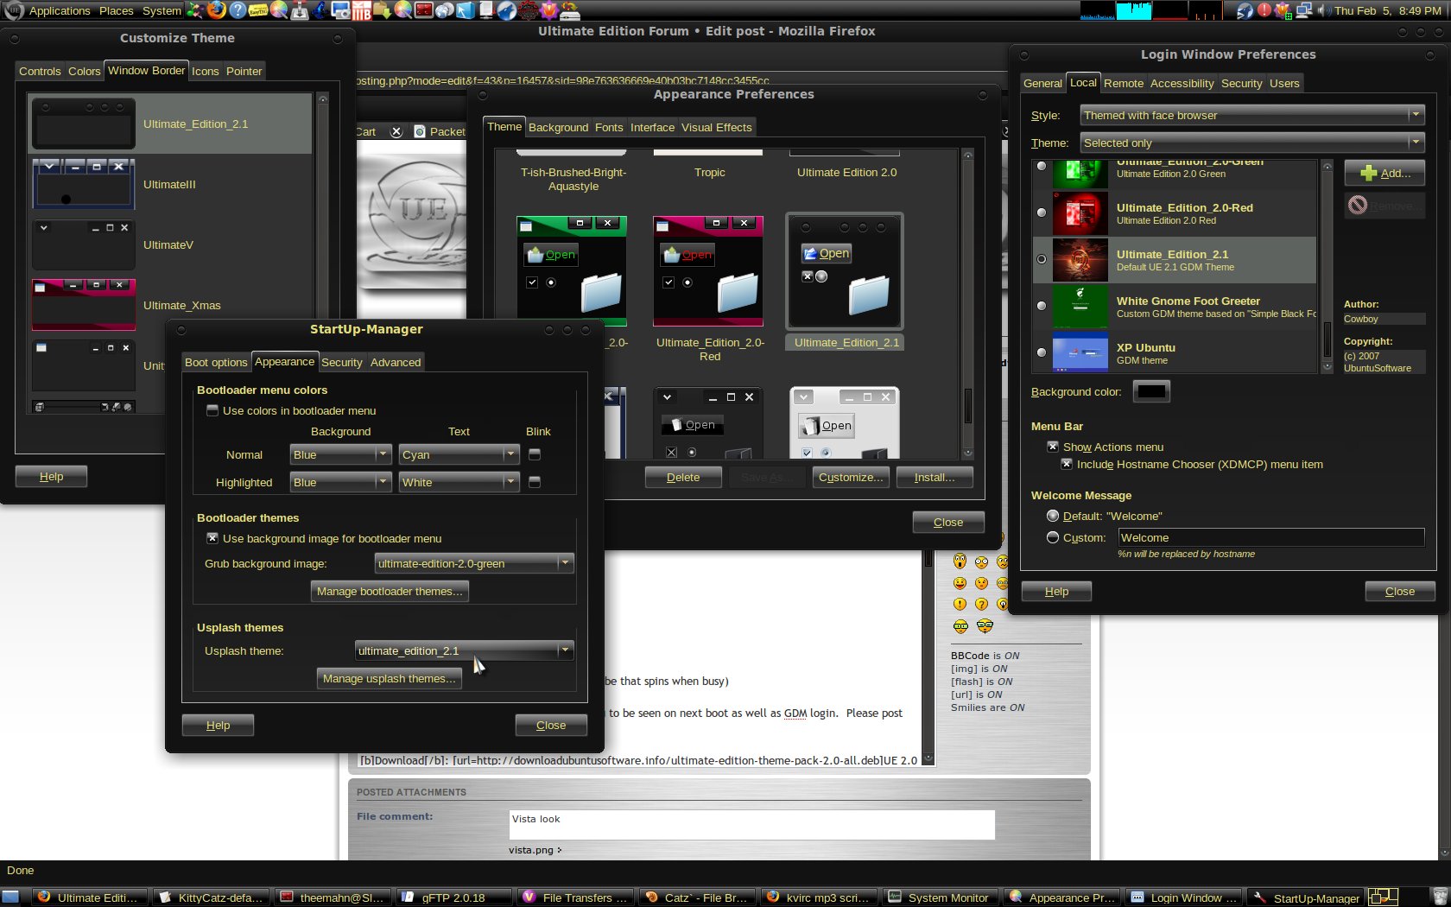Image resolution: width=1451 pixels, height=907 pixels.
Task: Click the green plus Add button icon
Action: tap(1368, 173)
